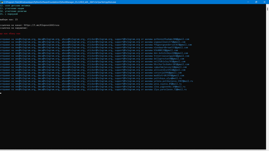Image resolution: width=269 pixels, height=151 pixels.
Task: Click the Python icon in the title bar
Action: coord(2,2)
